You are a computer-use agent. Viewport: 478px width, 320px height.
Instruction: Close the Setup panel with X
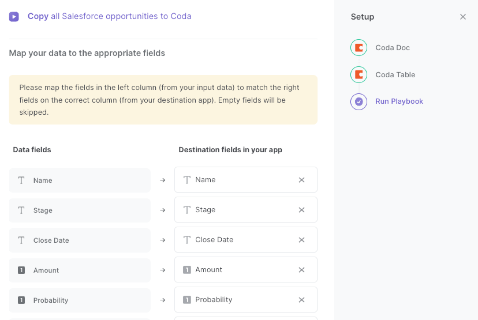[x=463, y=17]
